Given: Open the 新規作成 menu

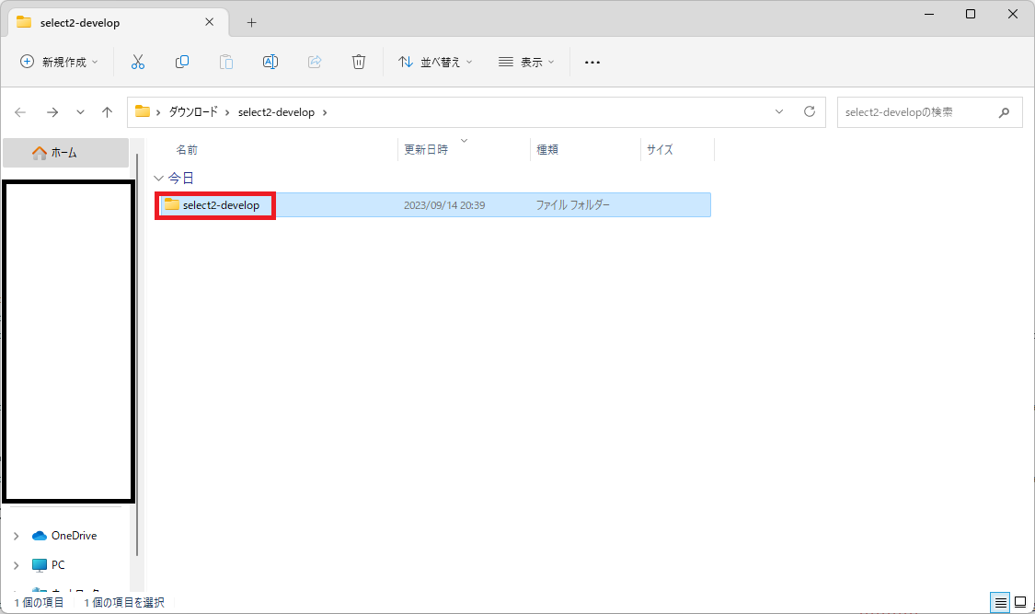Looking at the screenshot, I should tap(58, 62).
